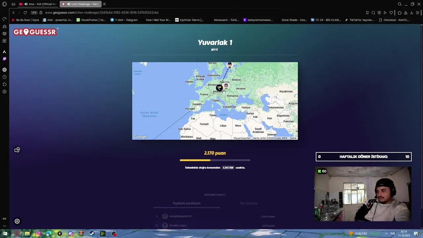The width and height of the screenshot is (423, 238).
Task: Open sidebar settings gear icon
Action: [4, 92]
